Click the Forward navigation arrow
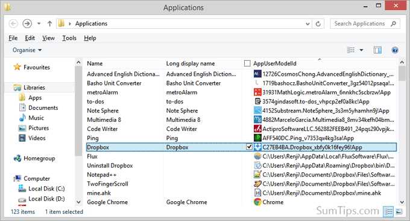The width and height of the screenshot is (410, 221). click(x=27, y=23)
